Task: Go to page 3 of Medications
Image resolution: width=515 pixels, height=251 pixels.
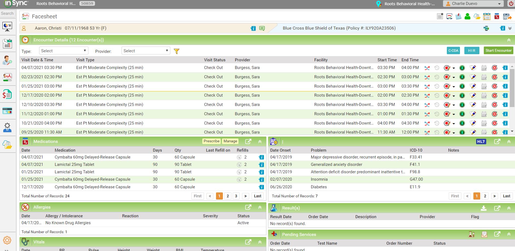Action: [236, 196]
